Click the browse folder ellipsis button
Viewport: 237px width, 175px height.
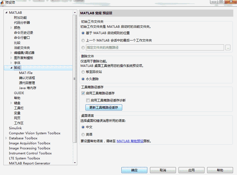(x=228, y=48)
